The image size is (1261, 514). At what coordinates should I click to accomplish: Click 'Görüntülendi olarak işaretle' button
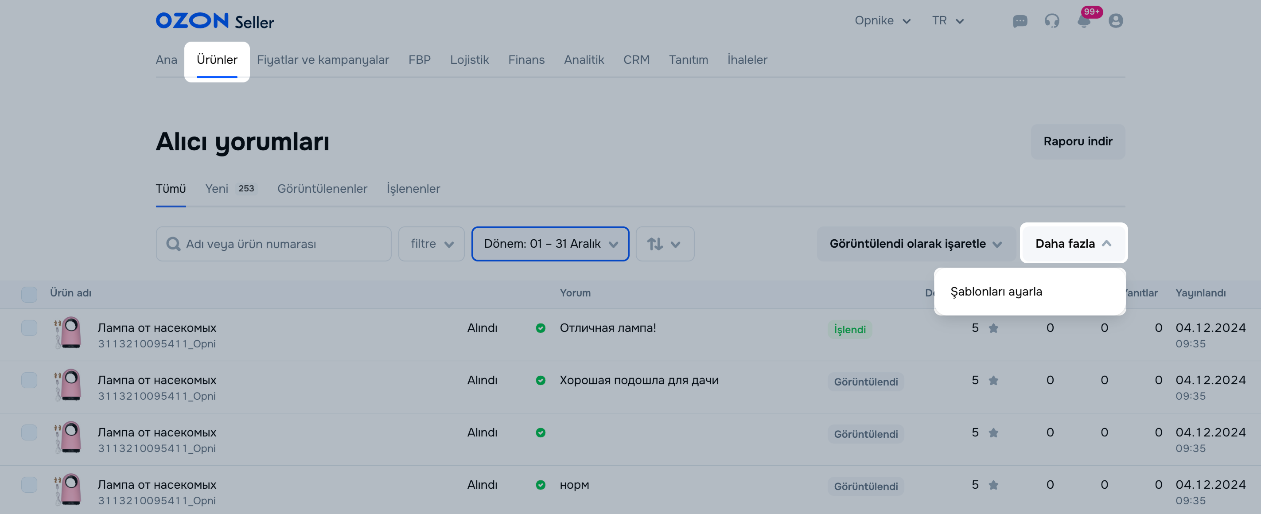click(x=915, y=244)
